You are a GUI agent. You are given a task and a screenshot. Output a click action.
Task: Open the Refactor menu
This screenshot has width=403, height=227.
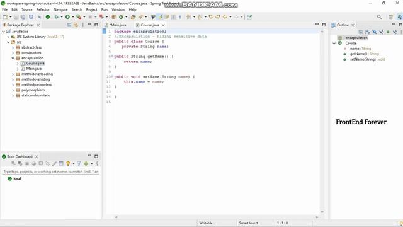pyautogui.click(x=43, y=9)
